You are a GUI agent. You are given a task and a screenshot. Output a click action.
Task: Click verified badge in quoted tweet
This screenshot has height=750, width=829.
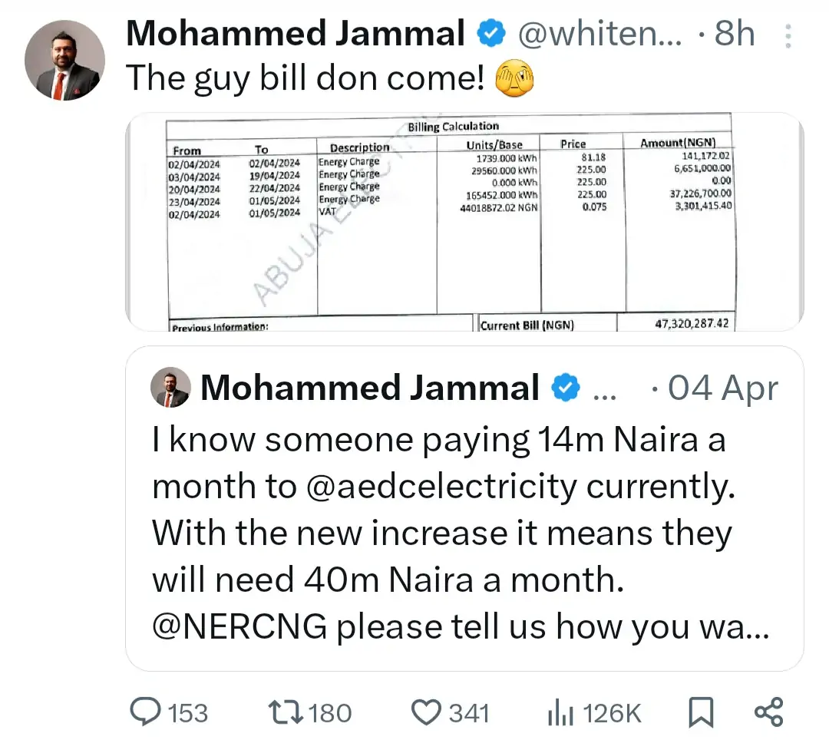tap(566, 389)
